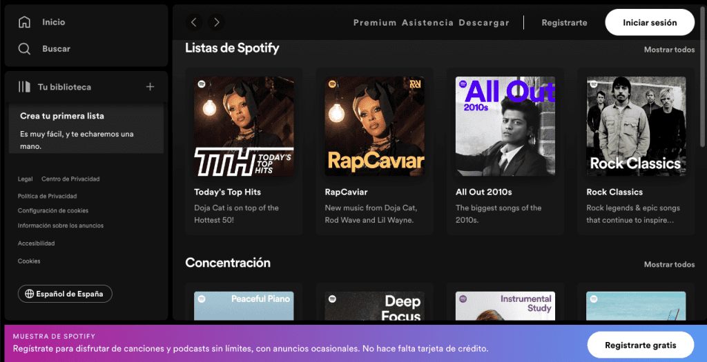Go back with the left arrow
Screen dimensions: 707x362
pos(194,22)
